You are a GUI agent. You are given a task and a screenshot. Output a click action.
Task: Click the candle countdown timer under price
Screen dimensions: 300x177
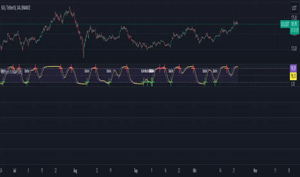(295, 30)
